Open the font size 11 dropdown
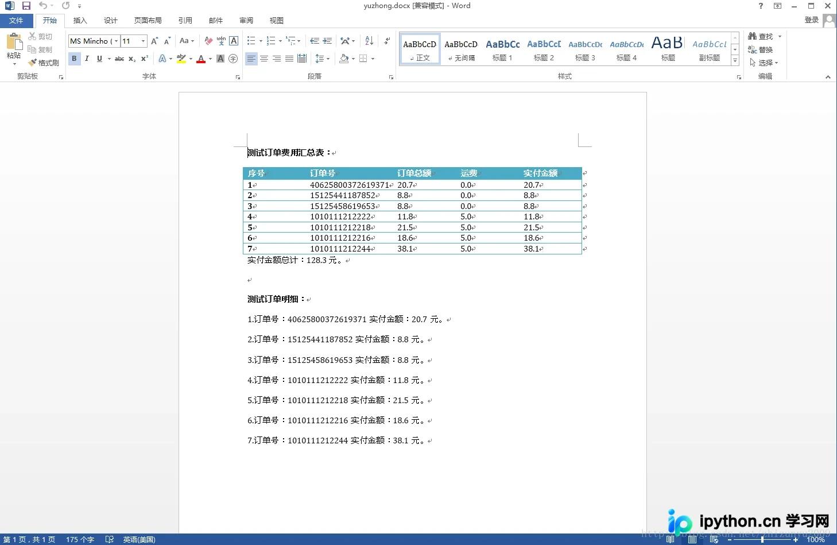Viewport: 837px width, 545px height. (x=144, y=41)
